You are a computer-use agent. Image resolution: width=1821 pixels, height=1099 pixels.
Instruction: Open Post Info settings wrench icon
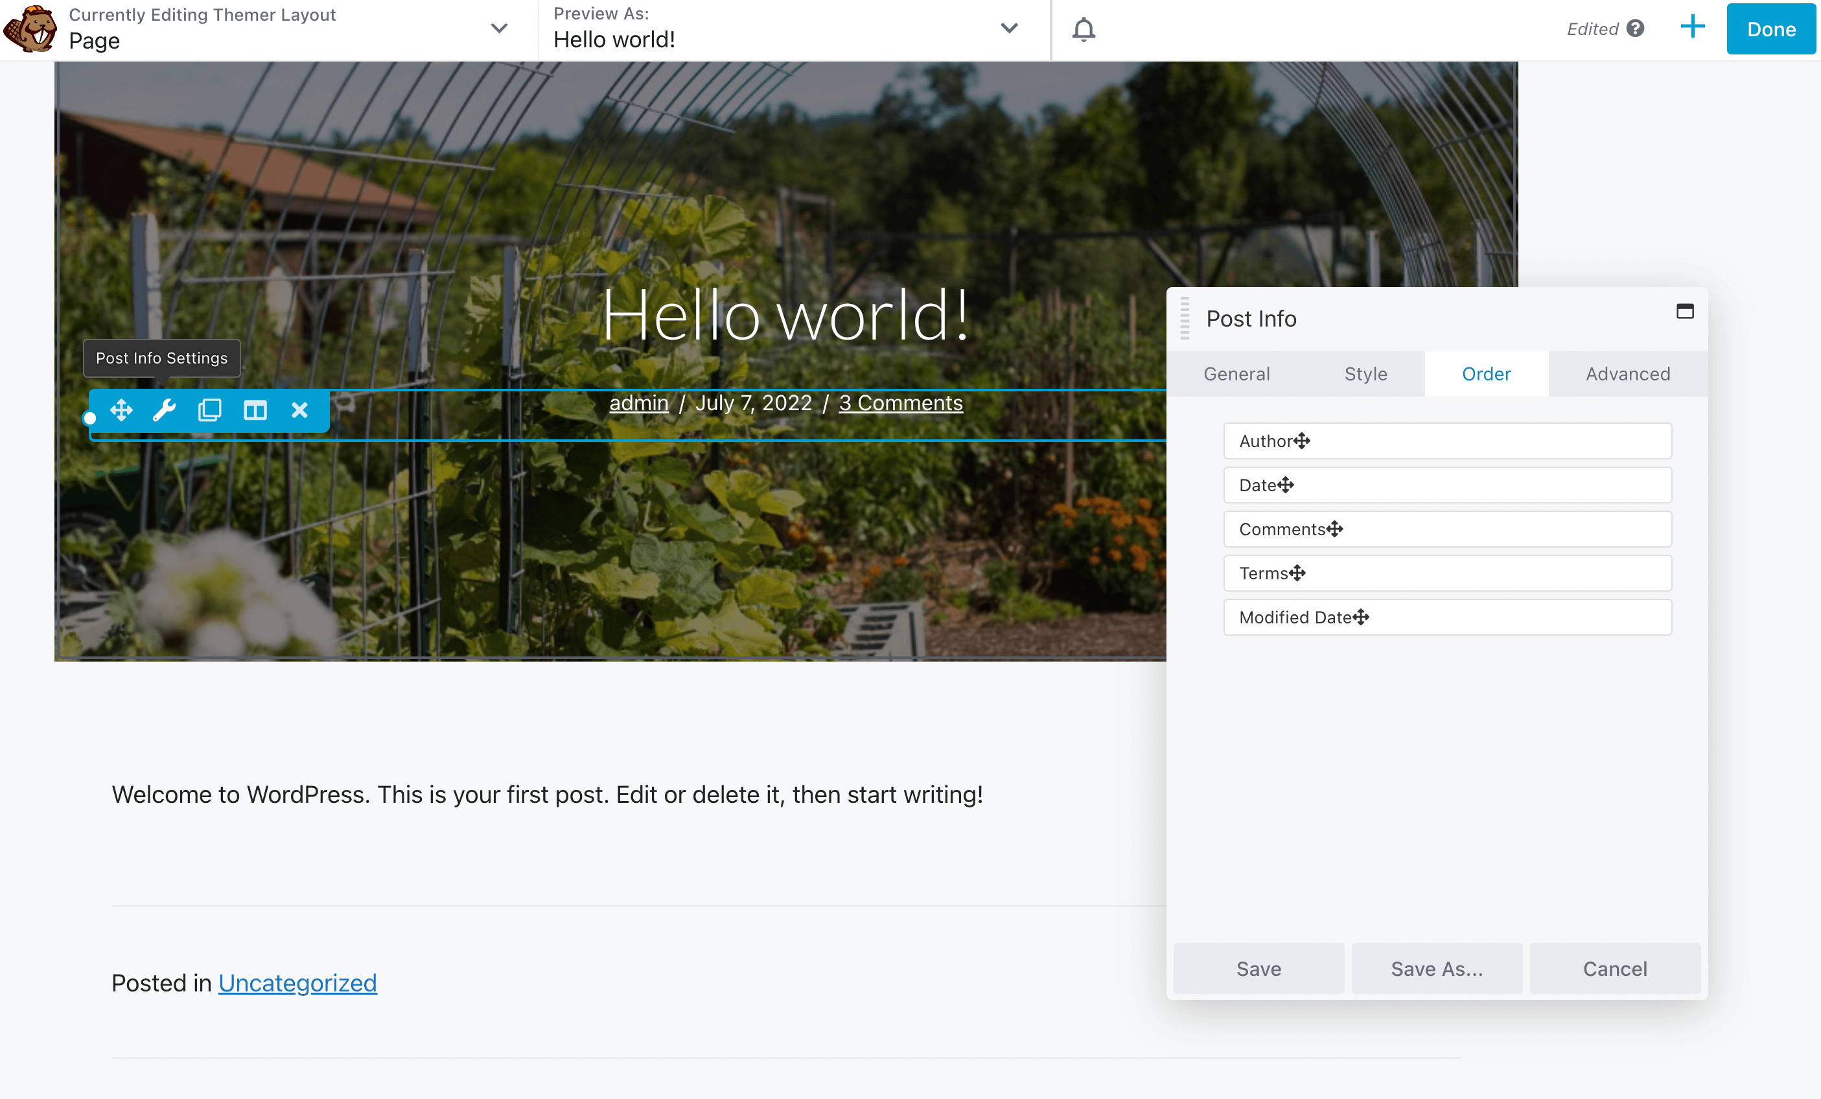point(164,410)
